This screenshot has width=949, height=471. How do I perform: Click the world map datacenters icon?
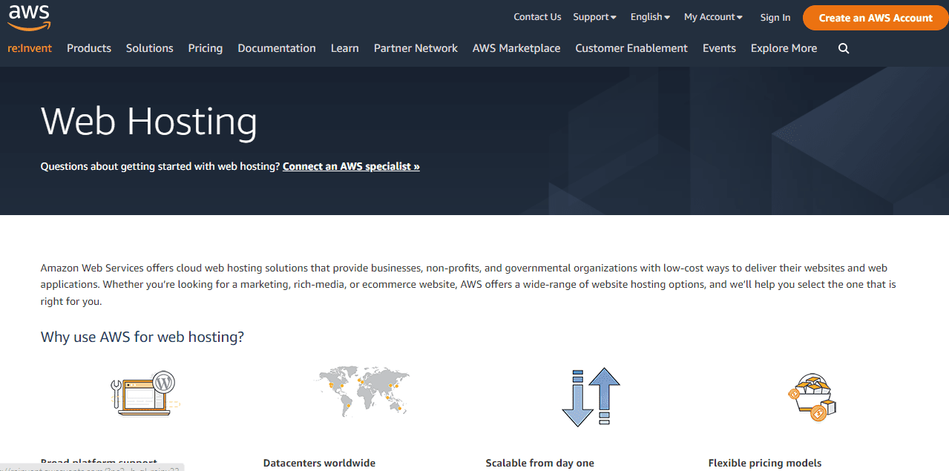click(x=363, y=389)
